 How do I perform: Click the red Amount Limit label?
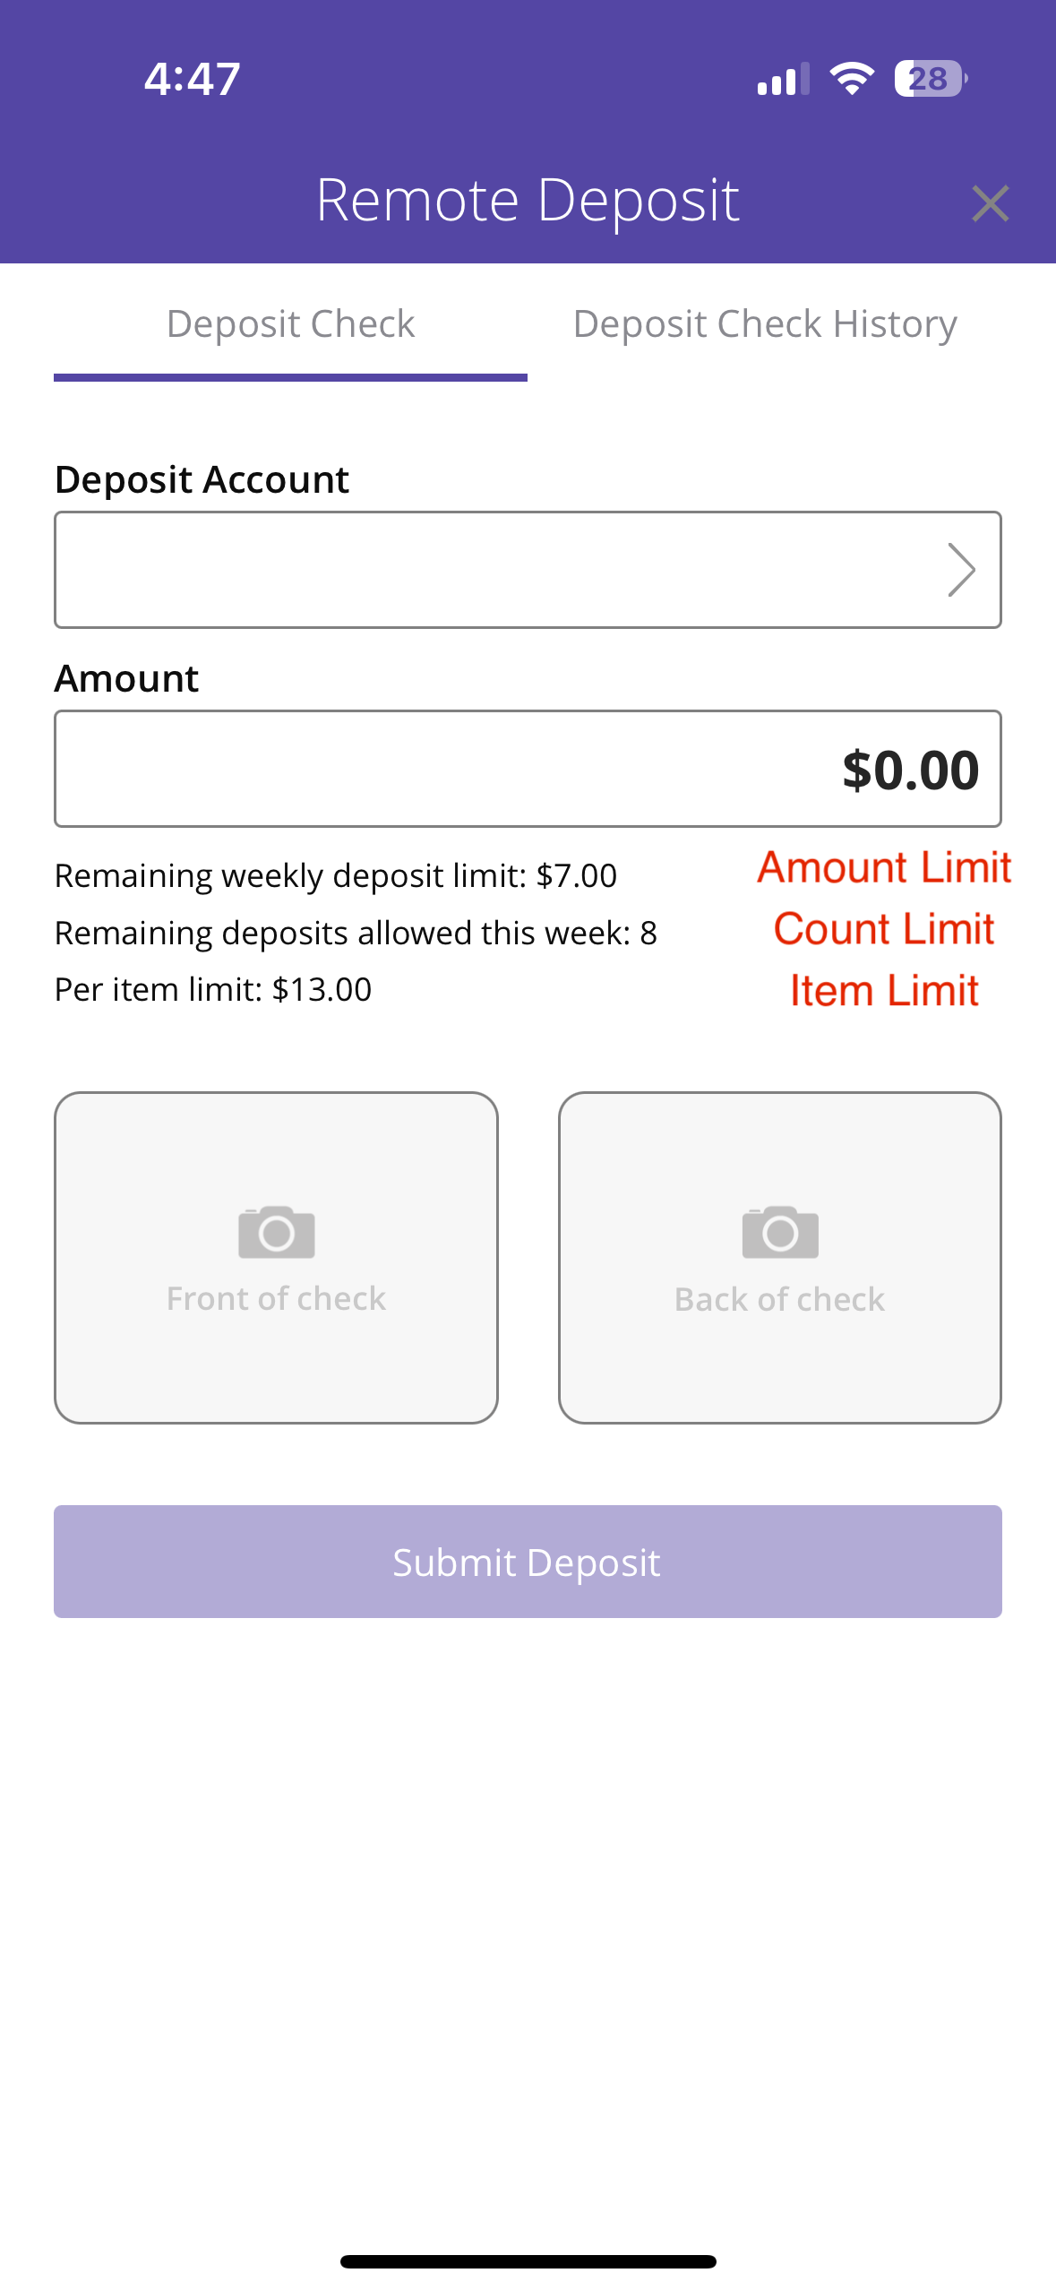point(884,867)
